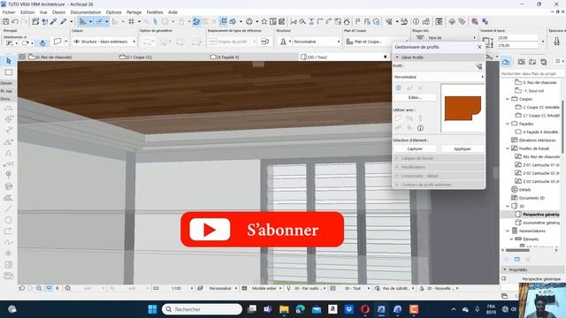Click the star Favorites icon
566x318 pixels.
(264, 21)
